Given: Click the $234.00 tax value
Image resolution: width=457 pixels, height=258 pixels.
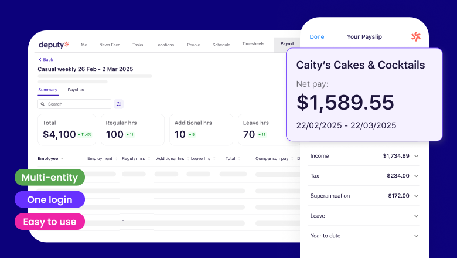Looking at the screenshot, I should [398, 176].
